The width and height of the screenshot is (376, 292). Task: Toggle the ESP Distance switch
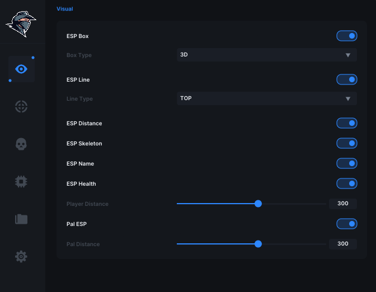pos(347,123)
